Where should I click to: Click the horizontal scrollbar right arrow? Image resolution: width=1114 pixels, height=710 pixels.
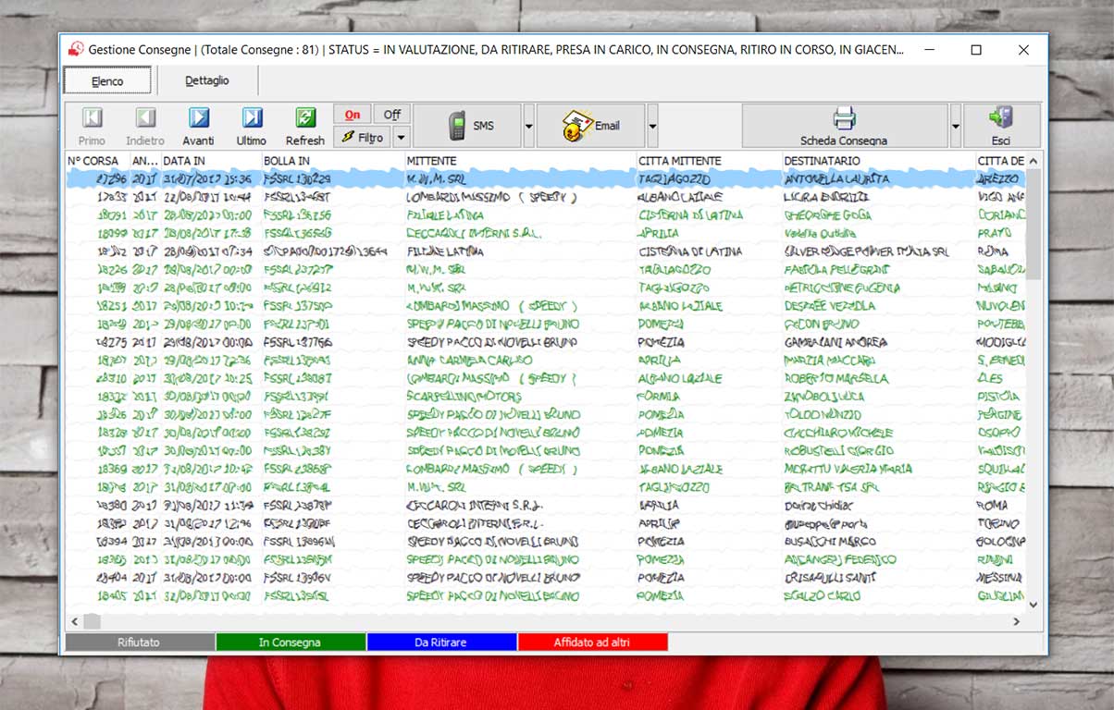pos(1017,621)
